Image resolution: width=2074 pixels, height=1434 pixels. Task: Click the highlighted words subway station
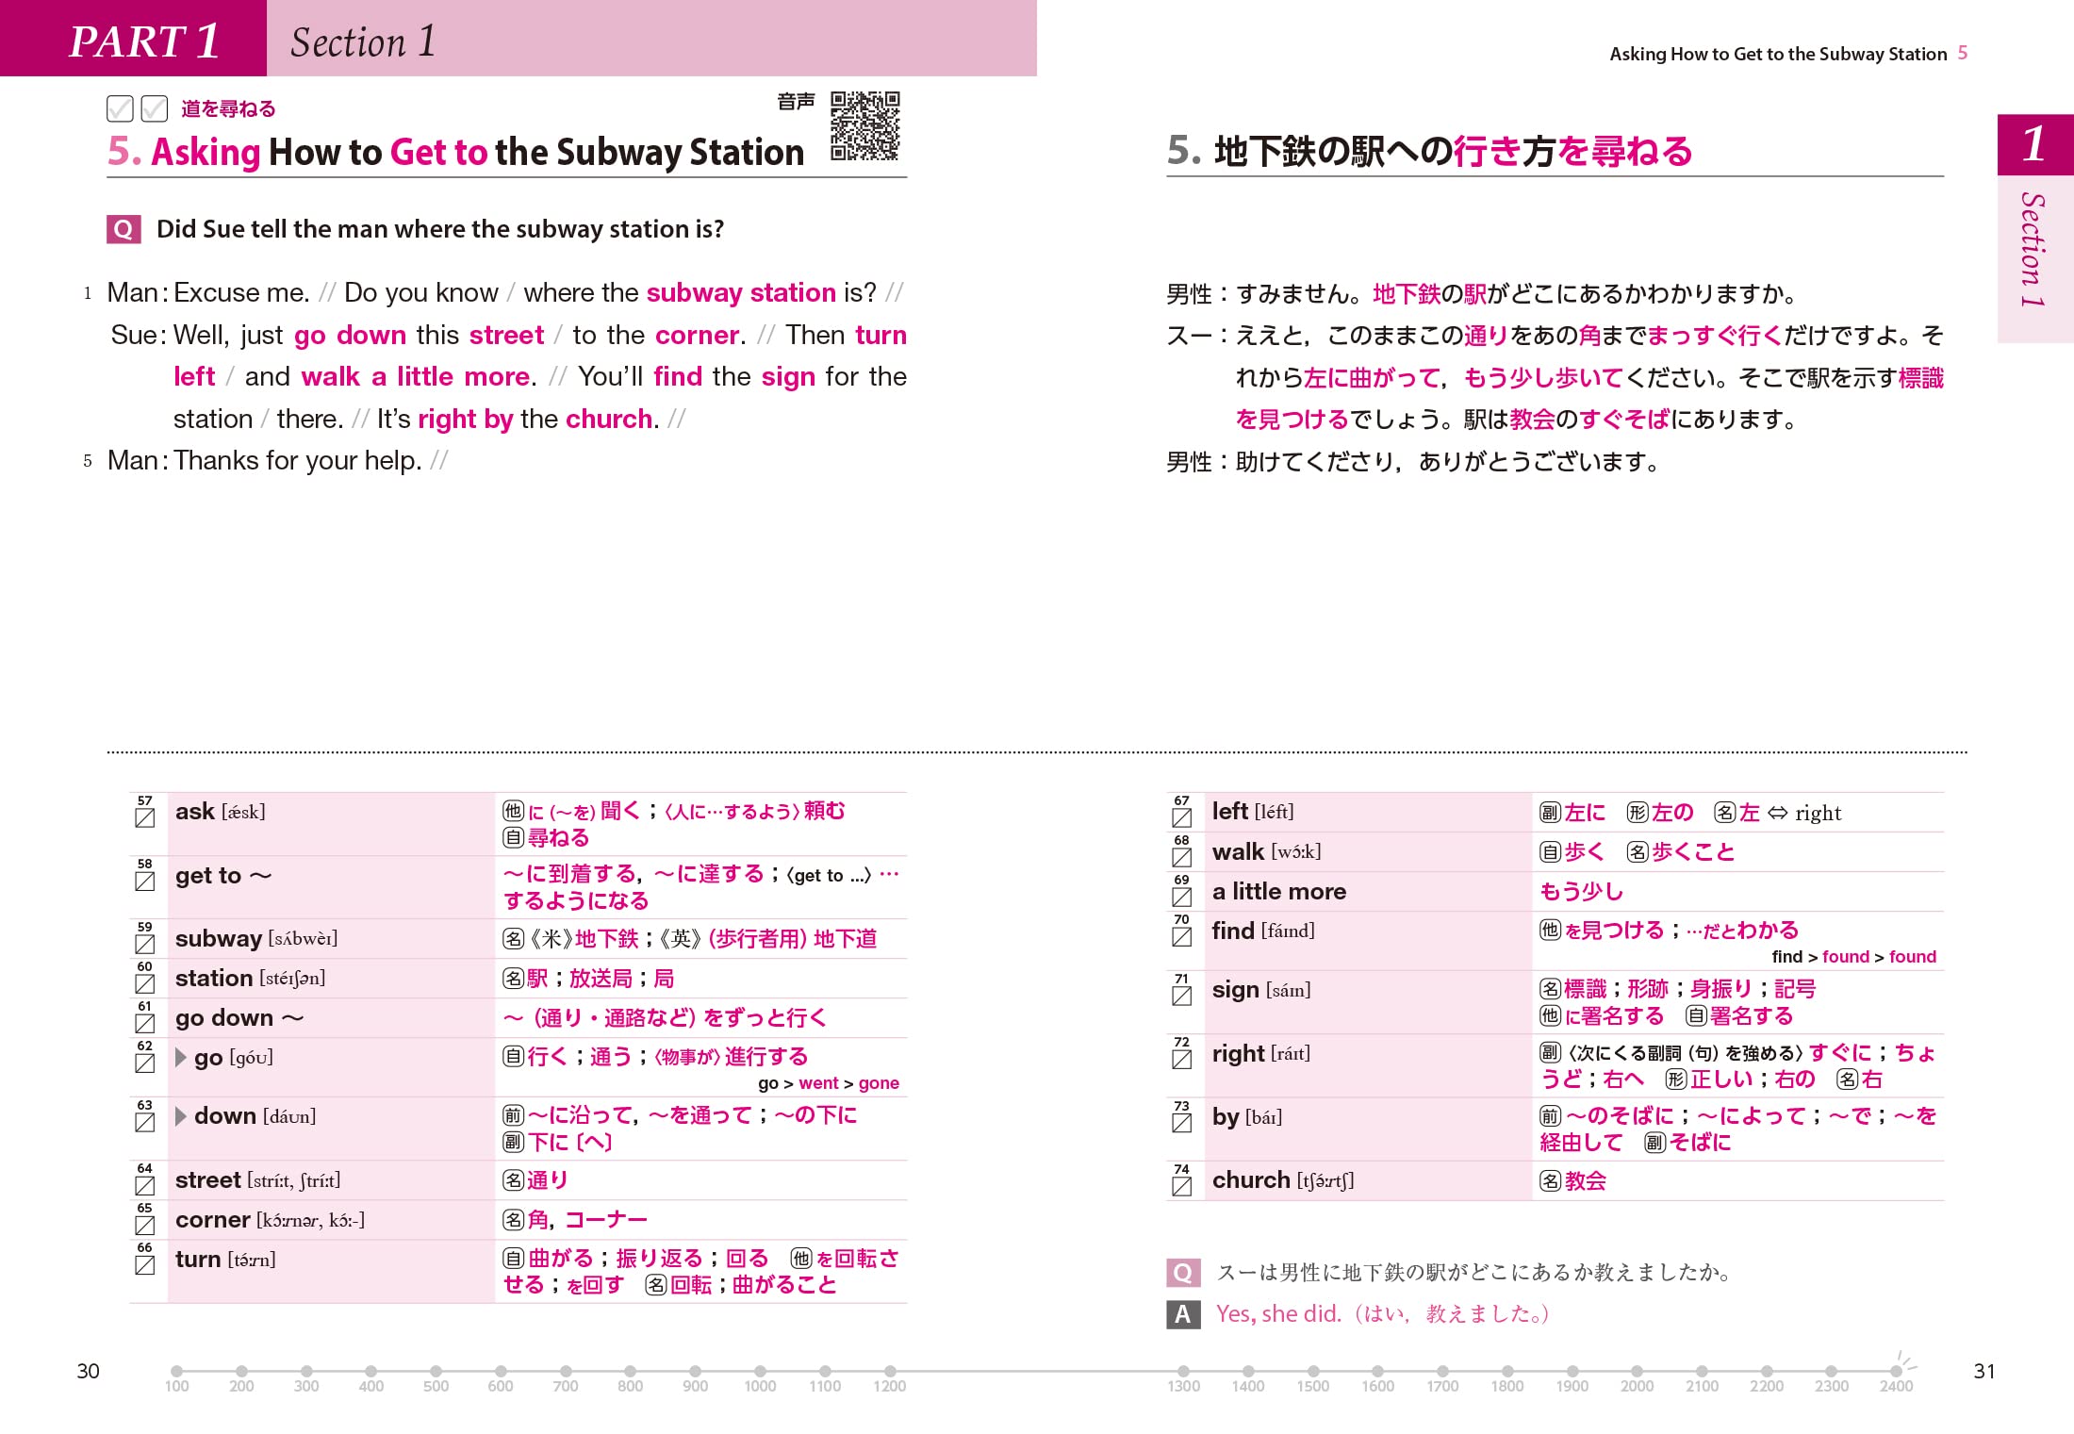coord(741,292)
